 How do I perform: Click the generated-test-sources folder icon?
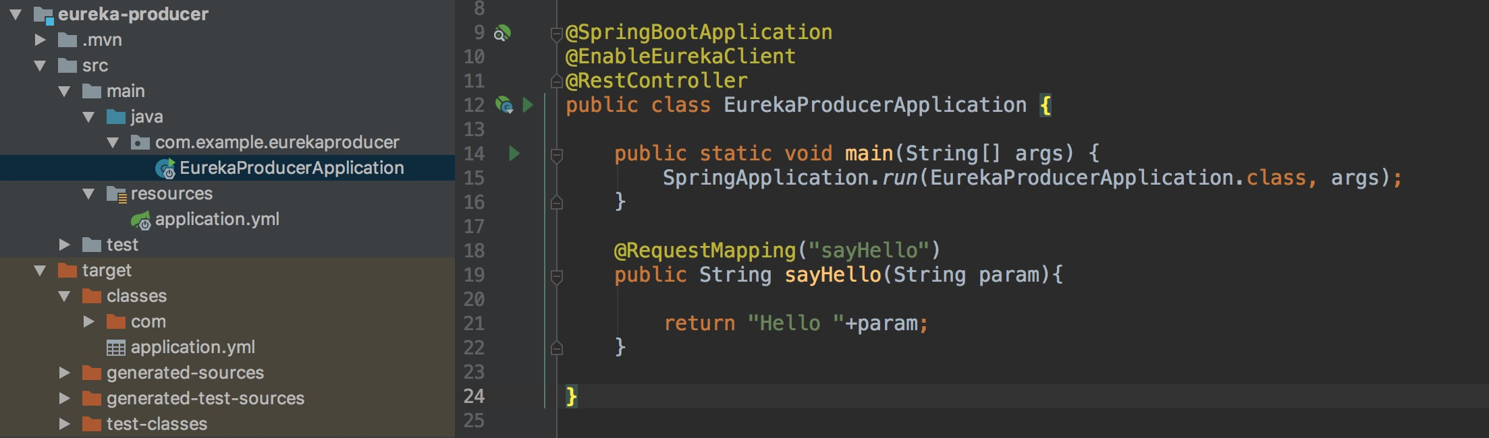point(92,398)
